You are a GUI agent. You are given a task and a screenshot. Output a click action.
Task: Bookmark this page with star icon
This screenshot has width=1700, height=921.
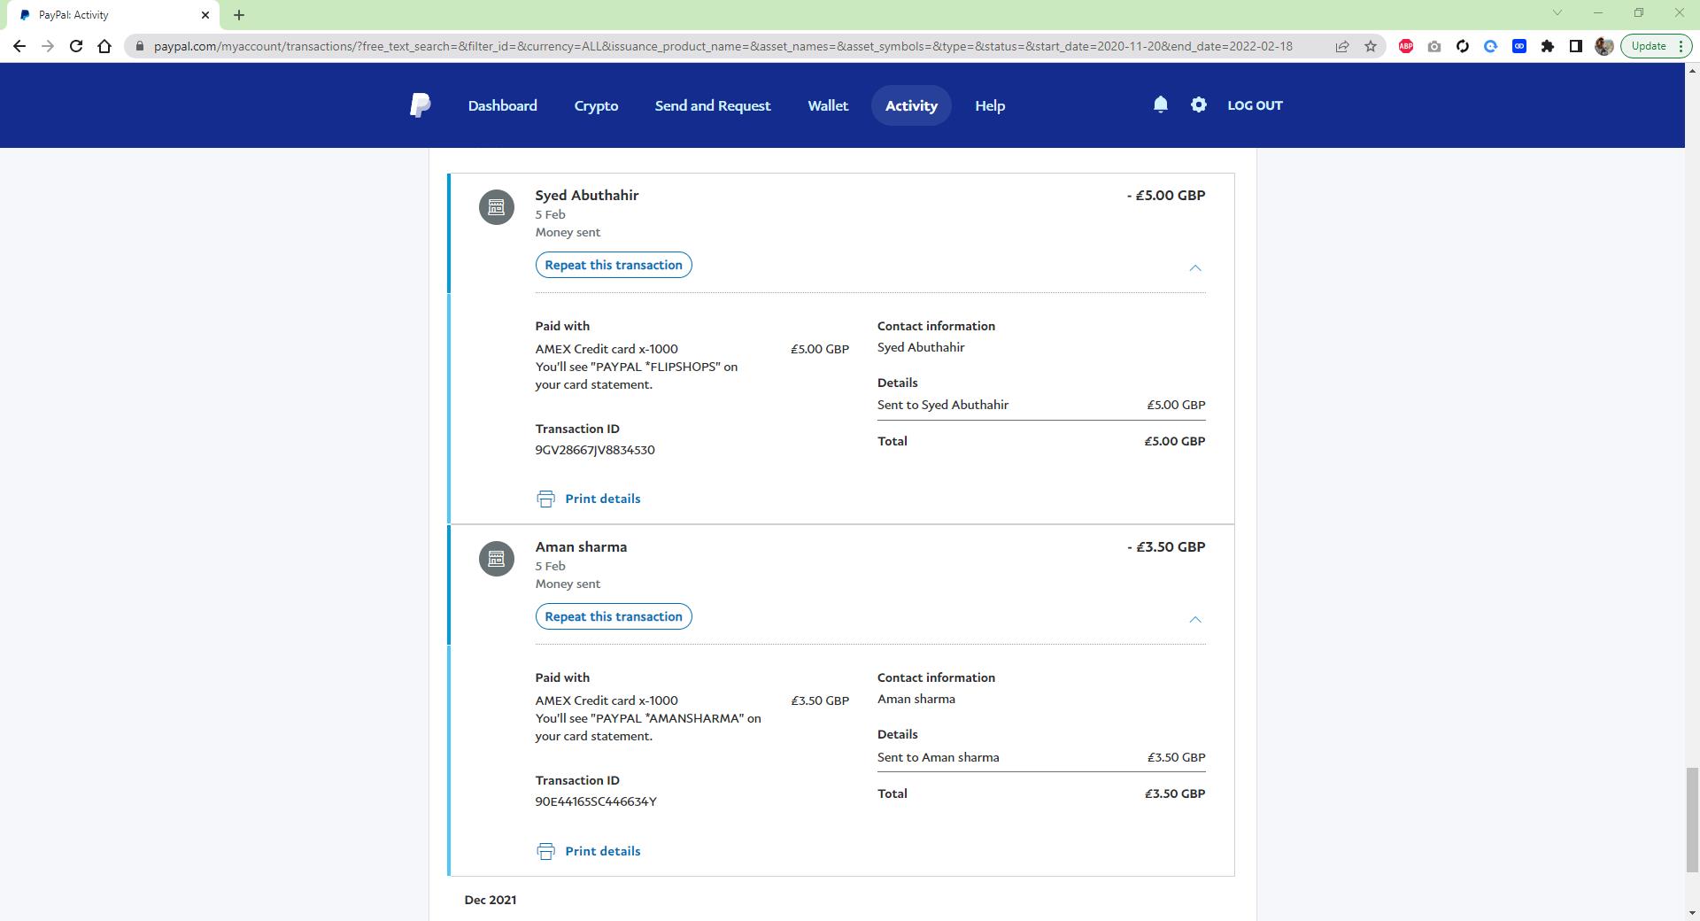click(1370, 46)
